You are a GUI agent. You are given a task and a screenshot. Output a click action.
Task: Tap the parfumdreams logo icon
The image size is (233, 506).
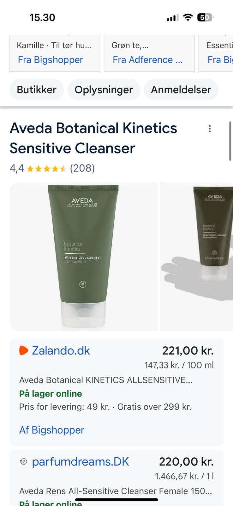click(x=23, y=462)
